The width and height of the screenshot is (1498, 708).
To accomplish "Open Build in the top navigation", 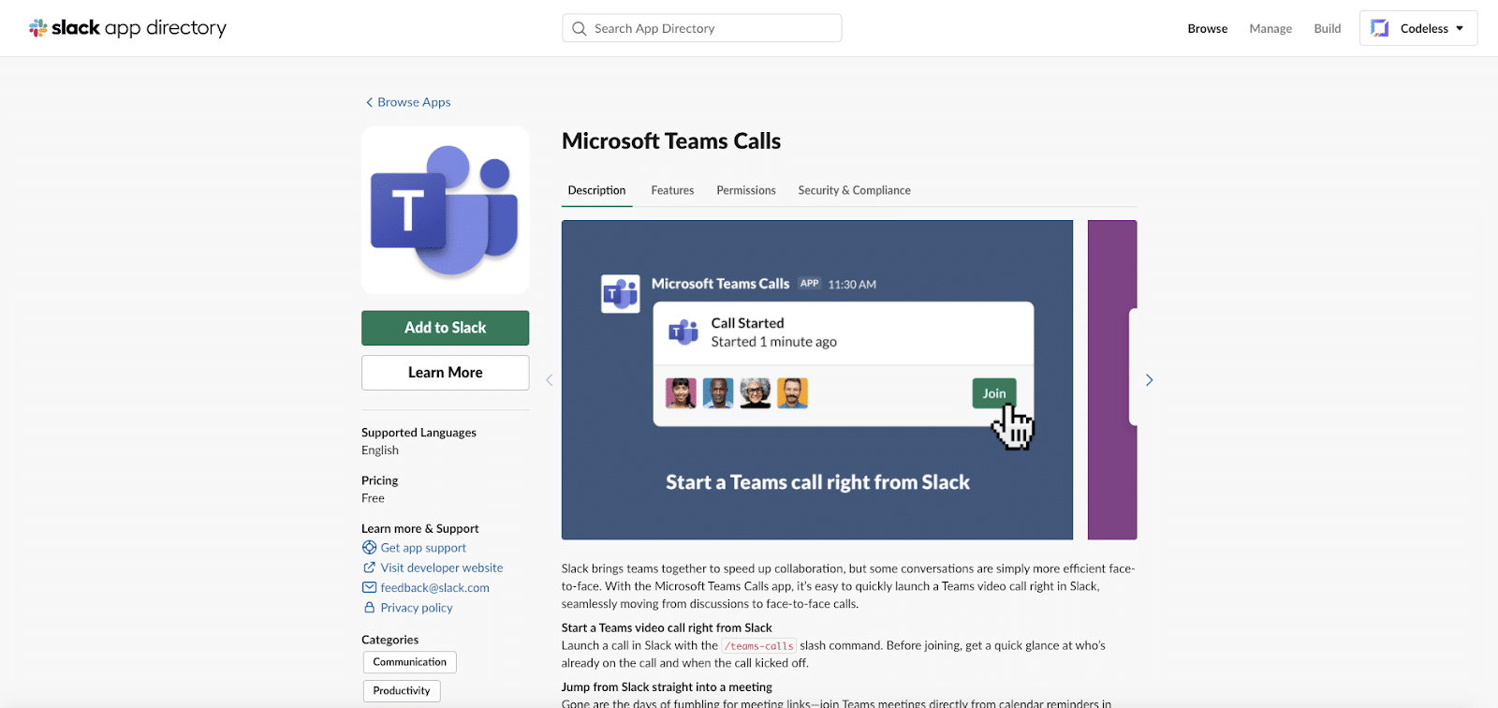I will coord(1328,28).
